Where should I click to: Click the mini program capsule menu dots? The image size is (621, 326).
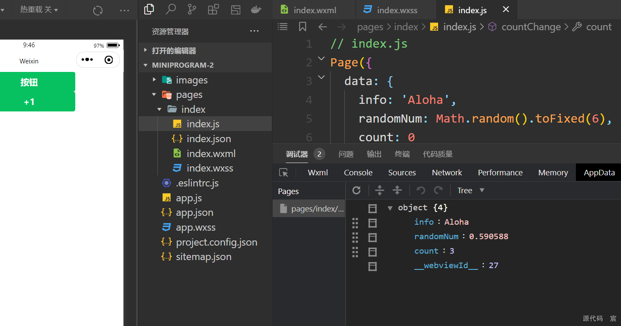pos(87,60)
